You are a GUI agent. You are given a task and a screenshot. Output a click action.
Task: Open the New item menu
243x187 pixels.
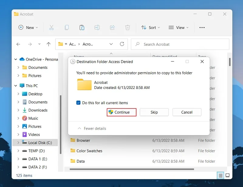click(28, 27)
